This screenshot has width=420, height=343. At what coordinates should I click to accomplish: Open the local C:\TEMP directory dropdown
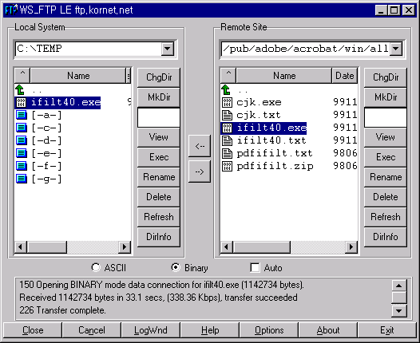[x=168, y=49]
